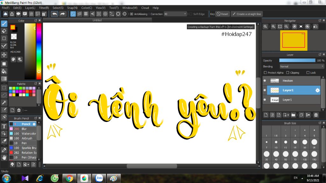Switch to the Untitled canvas tab
Viewport: 326px width, 183px height.
click(97, 20)
